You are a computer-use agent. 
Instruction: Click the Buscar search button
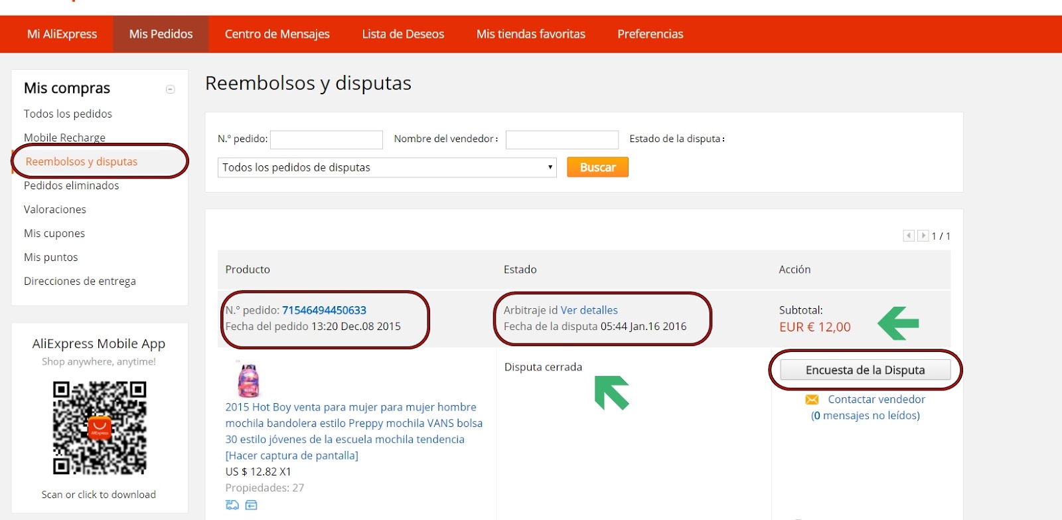coord(597,167)
